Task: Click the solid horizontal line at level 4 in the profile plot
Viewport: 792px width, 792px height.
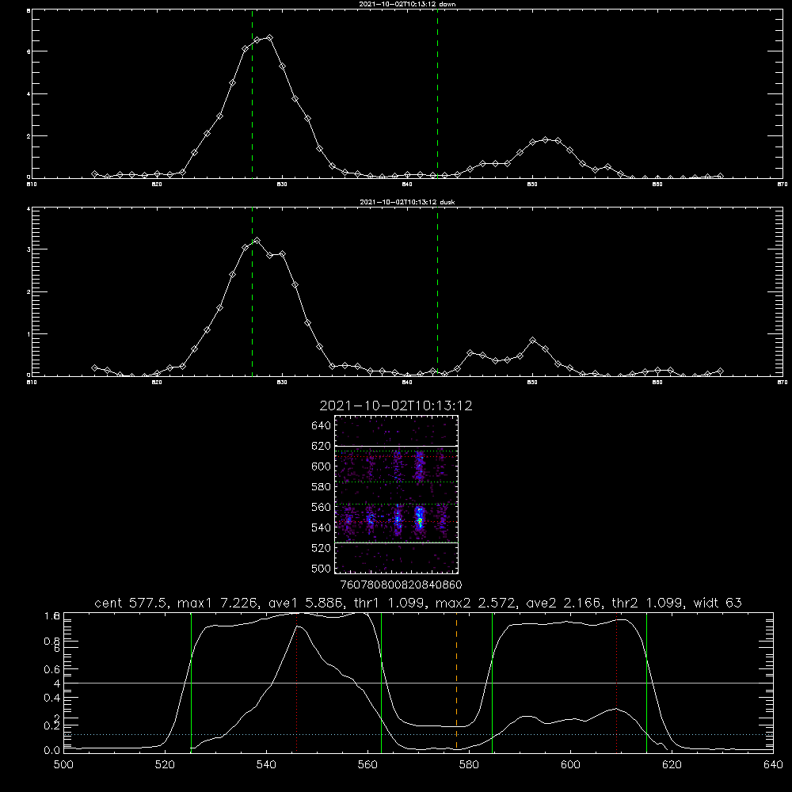Action: coord(418,683)
